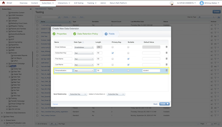222x127 pixels.
Task: Go to the Data Retention Policy step
Action: (x=88, y=34)
